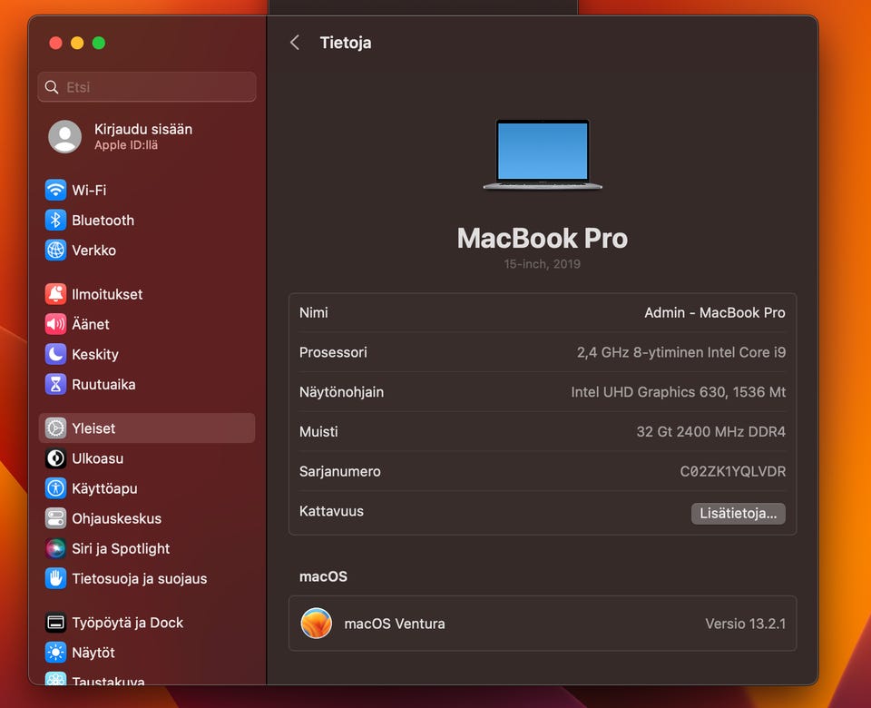Minimize window with yellow button
This screenshot has height=708, width=871.
point(77,43)
